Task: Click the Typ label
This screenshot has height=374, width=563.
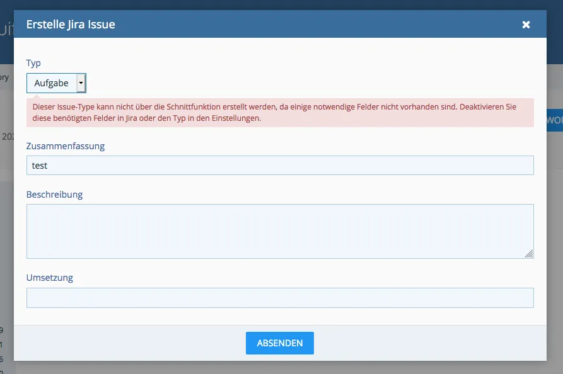Action: (33, 63)
